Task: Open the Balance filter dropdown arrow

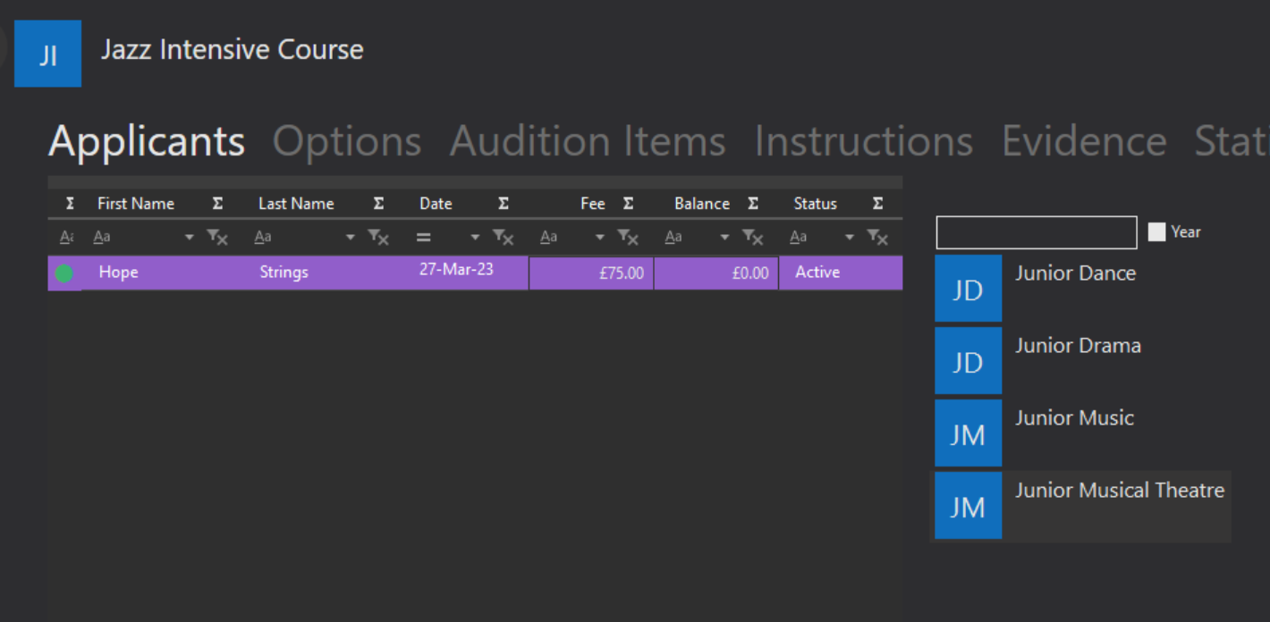Action: point(724,237)
